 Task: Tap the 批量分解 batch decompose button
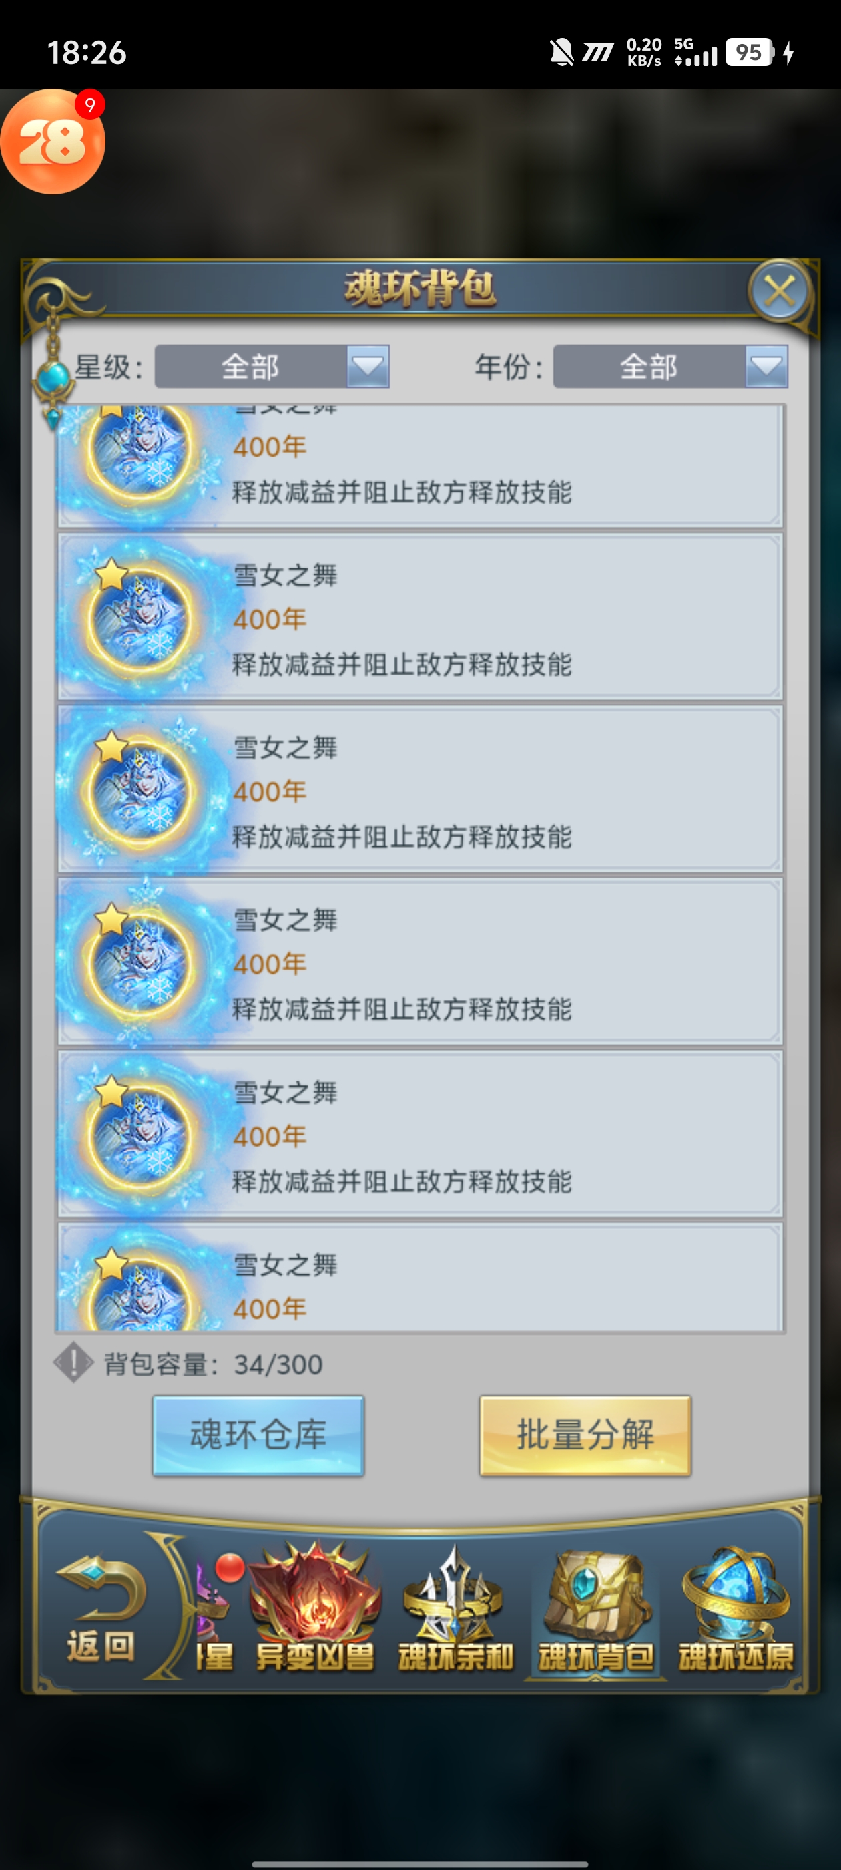[585, 1435]
